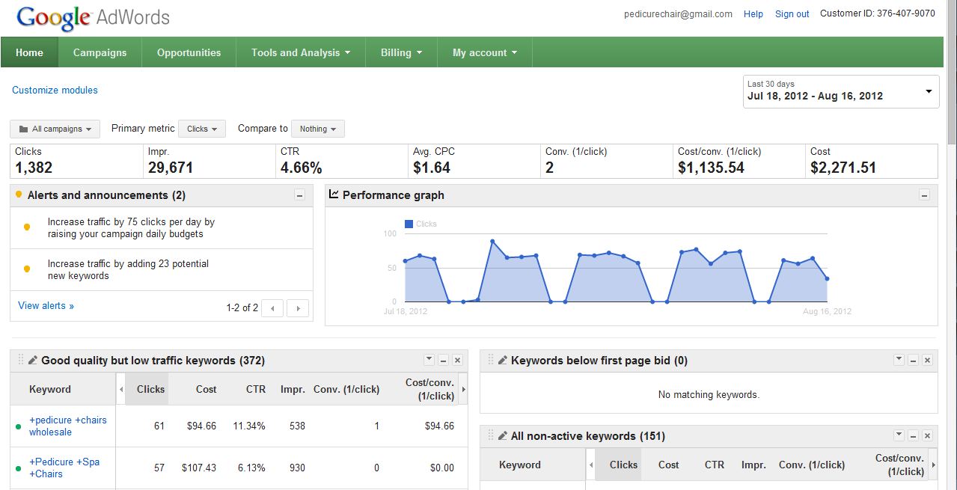Click the green status dot for +pedicure +chairs wholesale
This screenshot has width=957, height=490.
click(18, 426)
